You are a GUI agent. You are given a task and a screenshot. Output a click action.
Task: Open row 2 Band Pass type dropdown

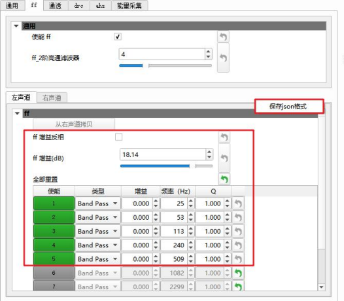pyautogui.click(x=98, y=217)
